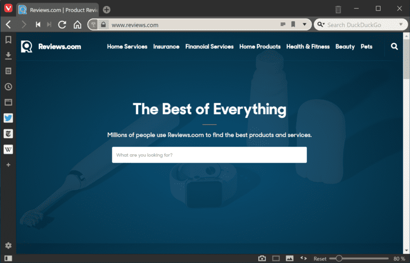Image resolution: width=410 pixels, height=263 pixels.
Task: Open the Wikipedia web panel
Action: point(9,149)
